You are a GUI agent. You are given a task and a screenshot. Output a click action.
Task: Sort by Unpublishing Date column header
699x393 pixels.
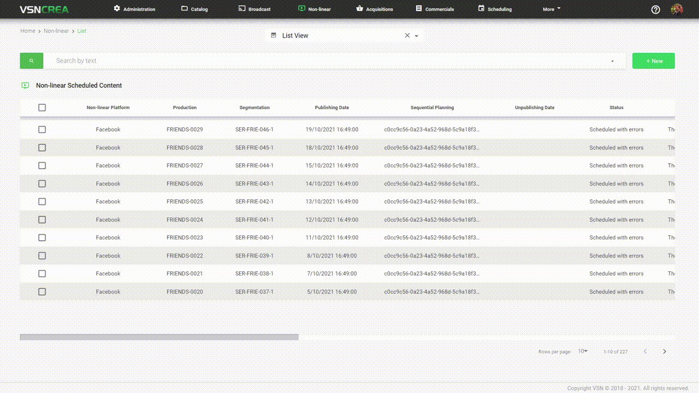(535, 108)
